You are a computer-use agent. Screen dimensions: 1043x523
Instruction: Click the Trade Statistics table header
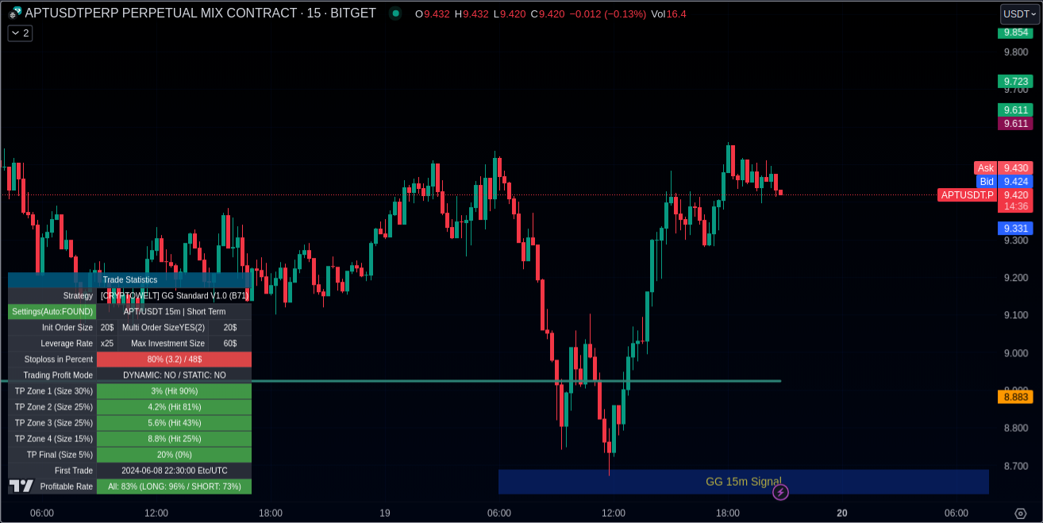[x=129, y=279]
